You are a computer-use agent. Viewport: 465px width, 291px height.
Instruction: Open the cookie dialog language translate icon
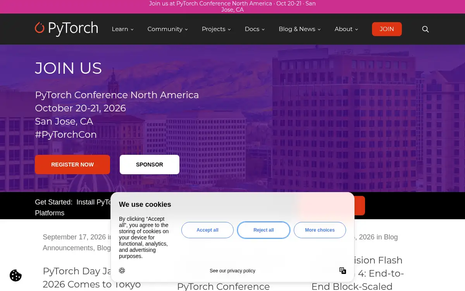tap(343, 271)
